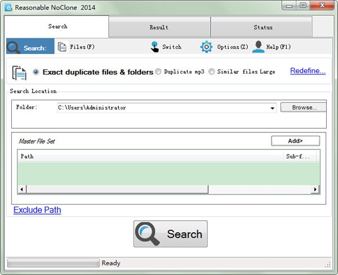Click the resize grip in the status bar corner
The image size is (338, 275).
328,265
